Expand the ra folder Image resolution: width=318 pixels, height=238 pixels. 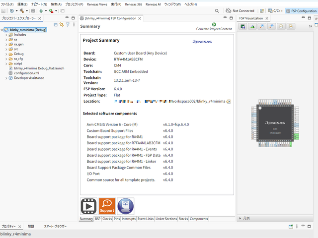point(6,40)
